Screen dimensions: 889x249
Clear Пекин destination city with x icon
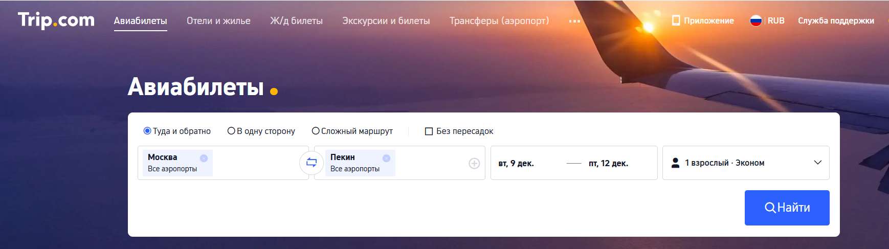click(386, 158)
